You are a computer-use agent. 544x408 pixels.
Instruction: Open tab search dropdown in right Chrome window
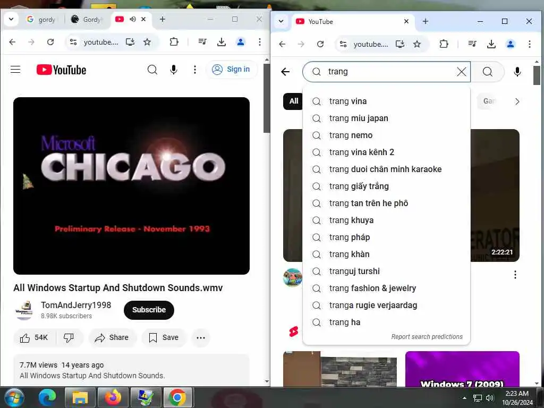(281, 21)
